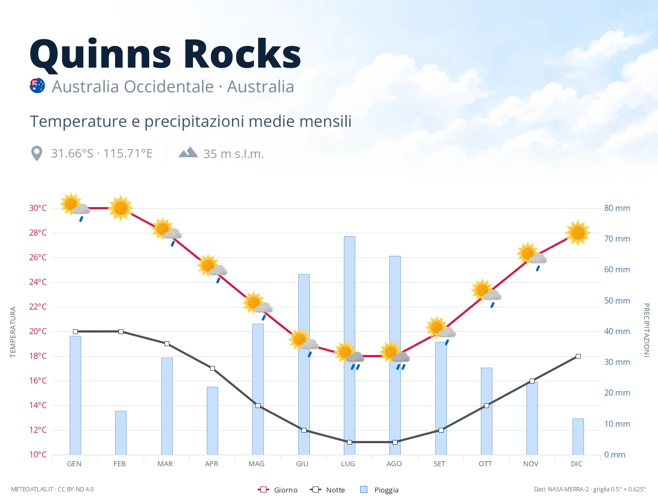658x504 pixels.
Task: Click the 80 mm axis label
Action: click(617, 208)
